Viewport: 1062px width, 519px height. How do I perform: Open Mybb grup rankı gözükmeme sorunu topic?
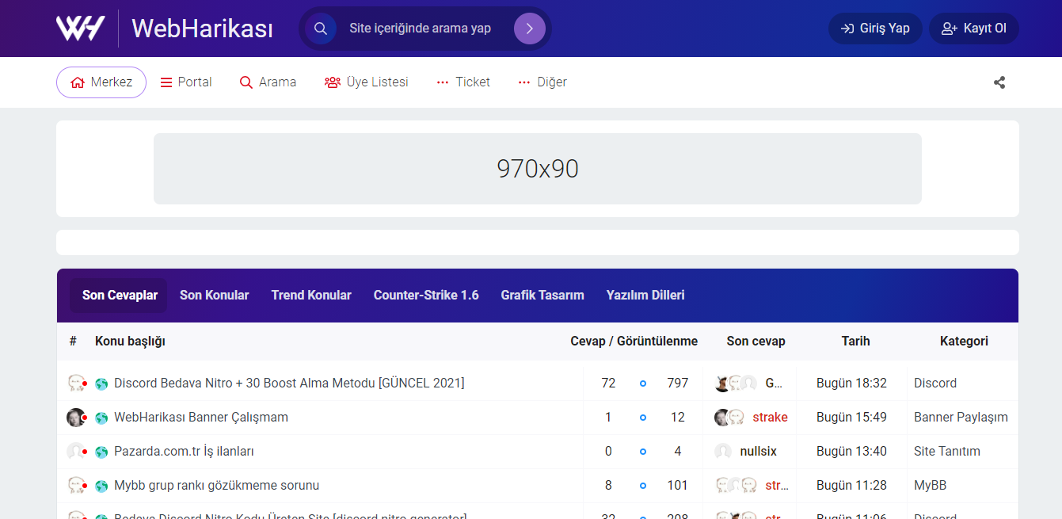pyautogui.click(x=216, y=485)
